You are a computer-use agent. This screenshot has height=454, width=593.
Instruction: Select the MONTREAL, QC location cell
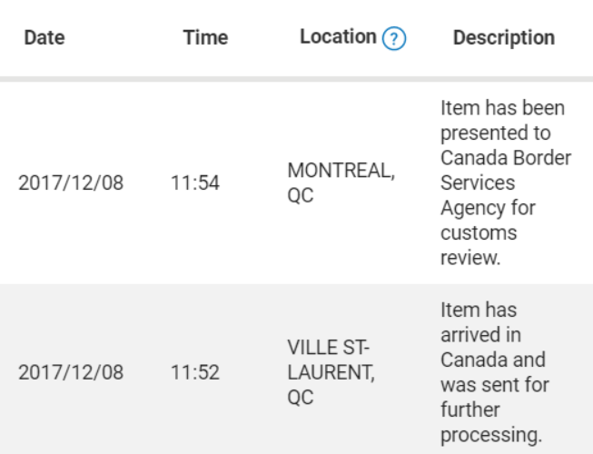[x=341, y=183]
